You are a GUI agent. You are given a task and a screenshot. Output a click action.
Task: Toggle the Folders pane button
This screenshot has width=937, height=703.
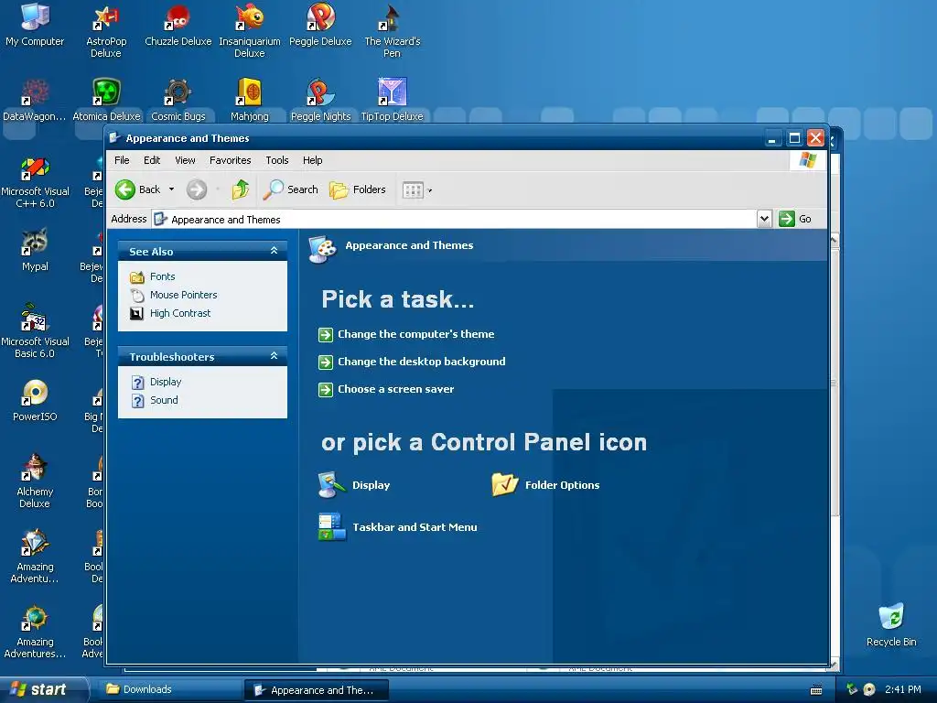358,189
